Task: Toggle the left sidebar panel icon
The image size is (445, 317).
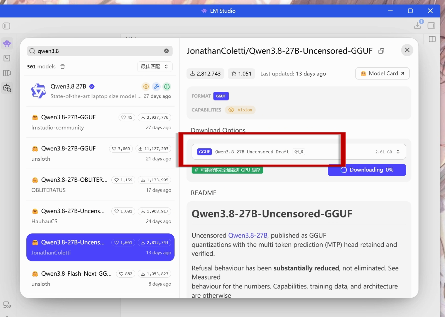Action: (6, 26)
